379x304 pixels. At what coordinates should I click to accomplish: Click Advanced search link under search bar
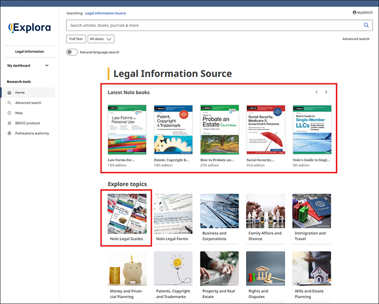point(356,39)
